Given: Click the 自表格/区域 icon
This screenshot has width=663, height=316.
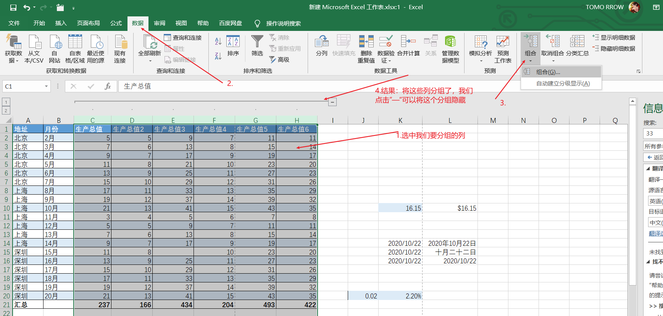Looking at the screenshot, I should point(75,49).
